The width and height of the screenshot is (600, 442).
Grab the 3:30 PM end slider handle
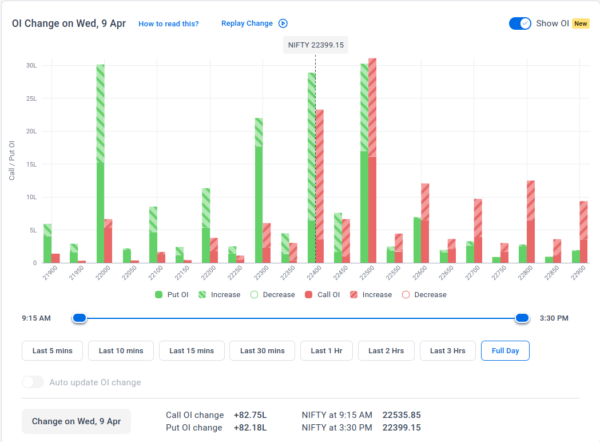522,318
